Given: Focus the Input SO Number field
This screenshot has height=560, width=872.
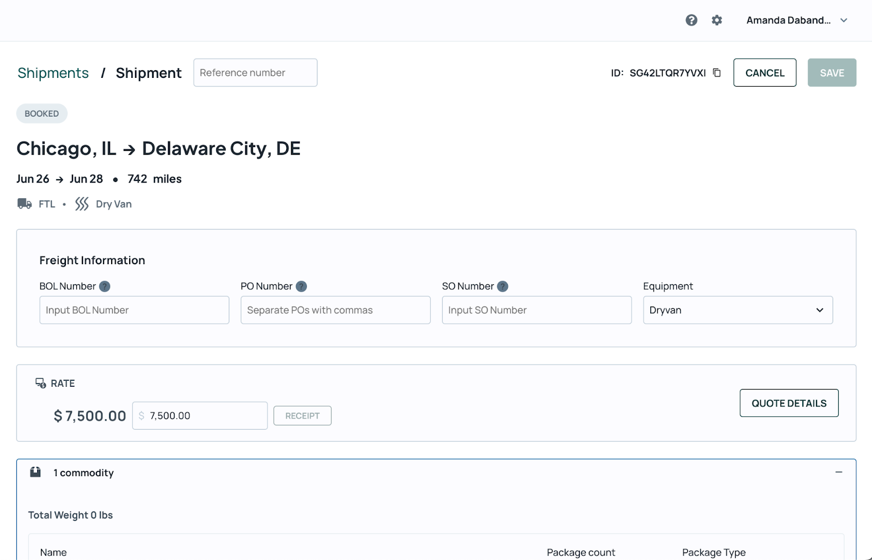Looking at the screenshot, I should (x=537, y=310).
